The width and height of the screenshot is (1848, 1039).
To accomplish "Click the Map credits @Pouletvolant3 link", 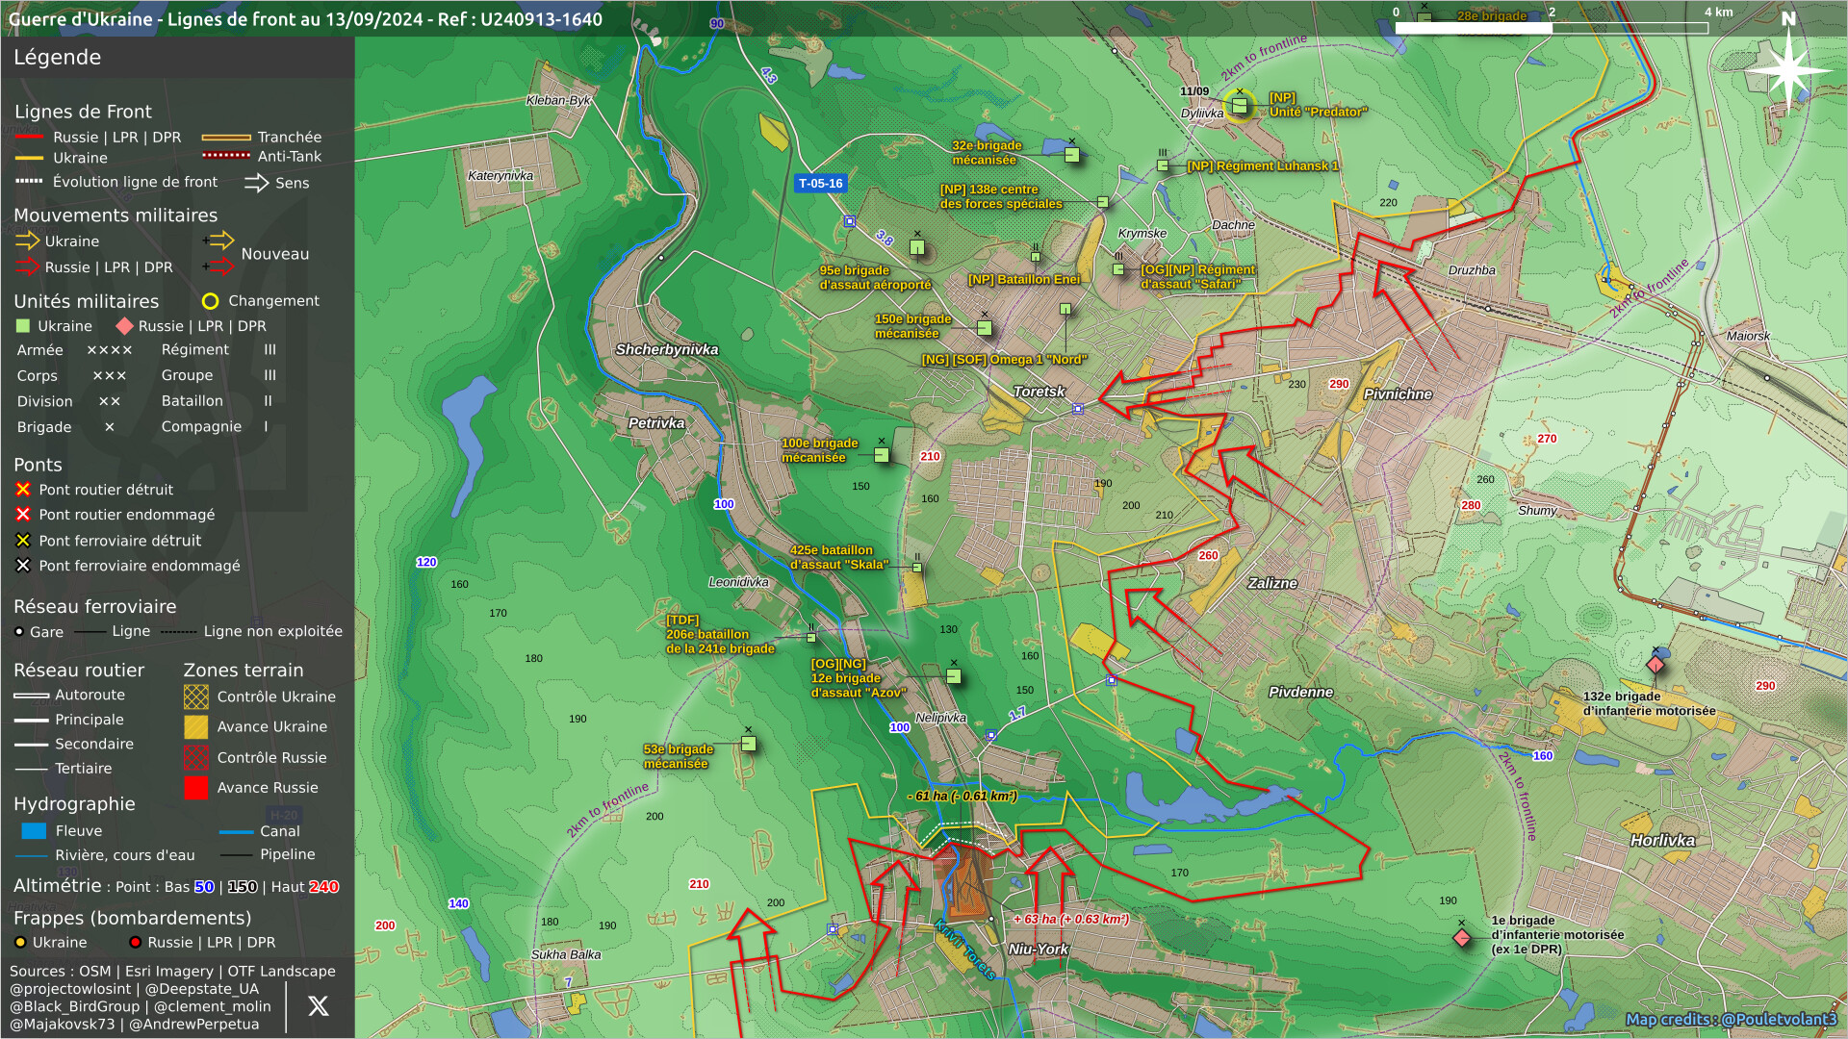I will (x=1731, y=1020).
